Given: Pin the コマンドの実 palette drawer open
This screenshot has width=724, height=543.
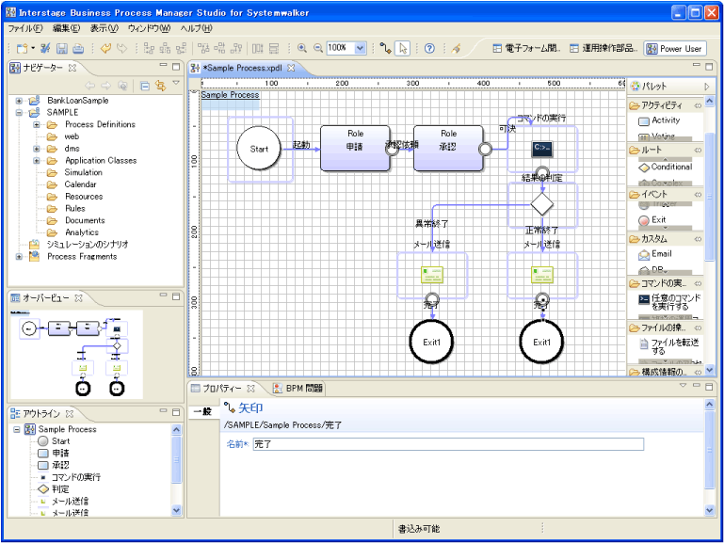Looking at the screenshot, I should point(698,283).
